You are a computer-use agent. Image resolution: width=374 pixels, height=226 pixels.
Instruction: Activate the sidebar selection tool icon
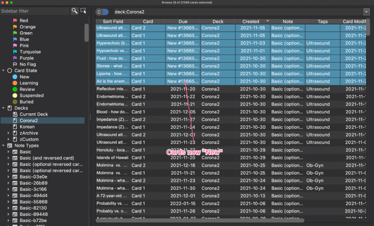tap(83, 11)
